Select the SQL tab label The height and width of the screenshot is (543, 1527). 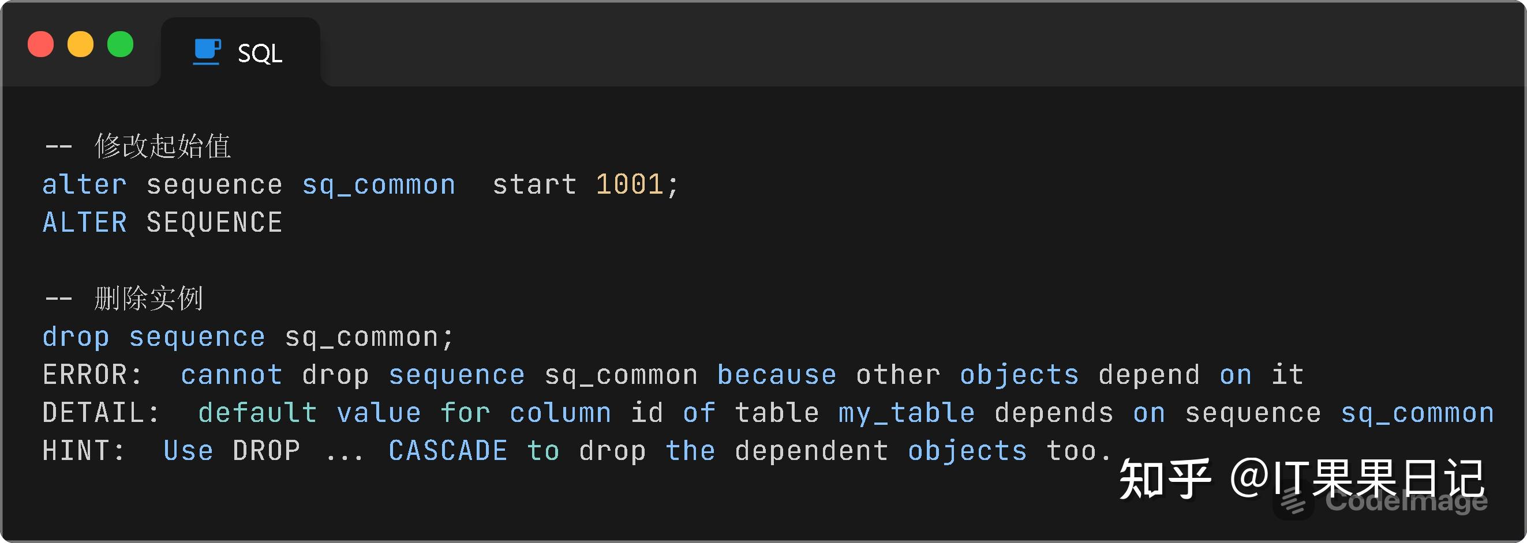click(260, 54)
